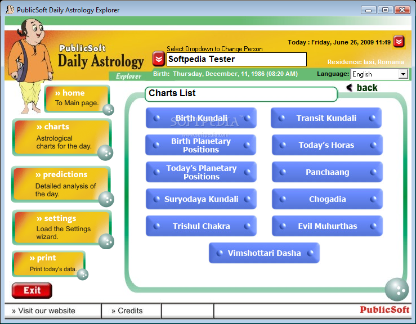Image resolution: width=416 pixels, height=324 pixels.
Task: Load the settings wizard
Action: coord(62,227)
